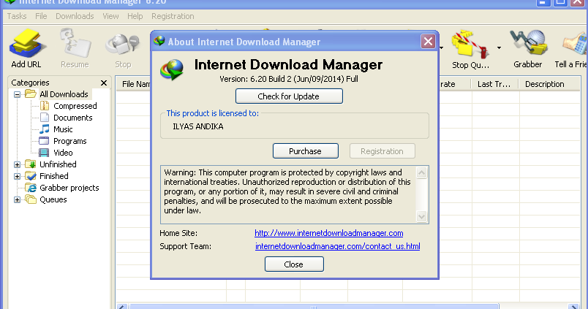Viewport: 588px width, 309px height.
Task: Select the Video film category icon
Action: click(44, 153)
